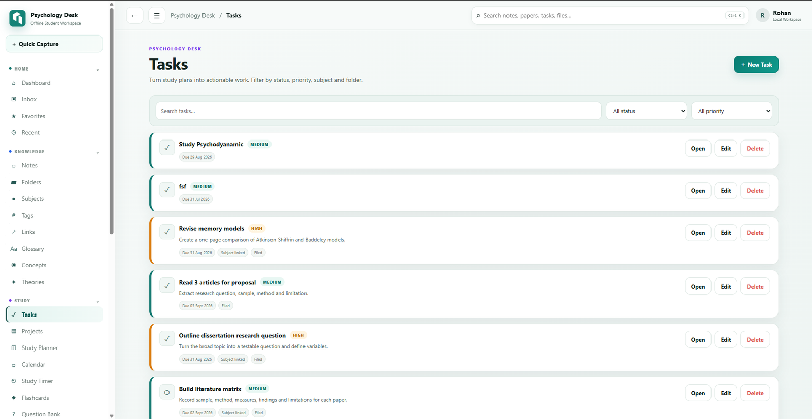812x419 pixels.
Task: Open Quick Capture
Action: tap(54, 44)
